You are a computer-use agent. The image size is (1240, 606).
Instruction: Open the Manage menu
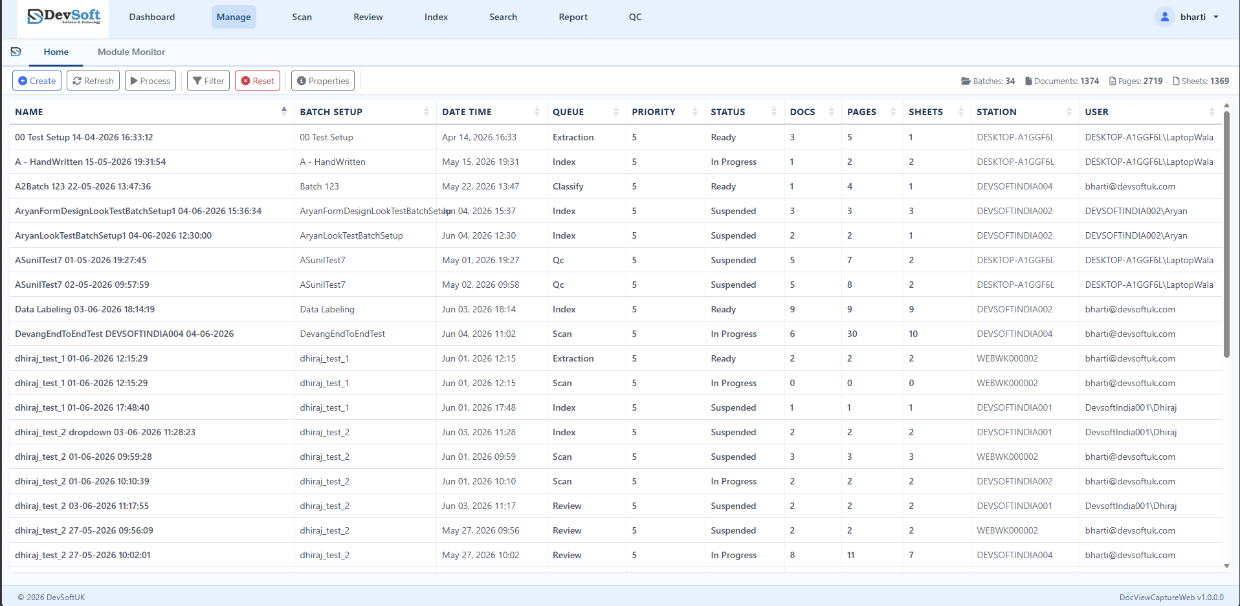coord(234,17)
